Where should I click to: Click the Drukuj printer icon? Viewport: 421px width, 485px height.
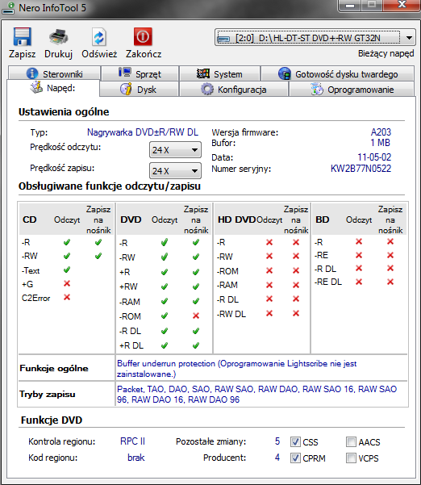(x=58, y=37)
